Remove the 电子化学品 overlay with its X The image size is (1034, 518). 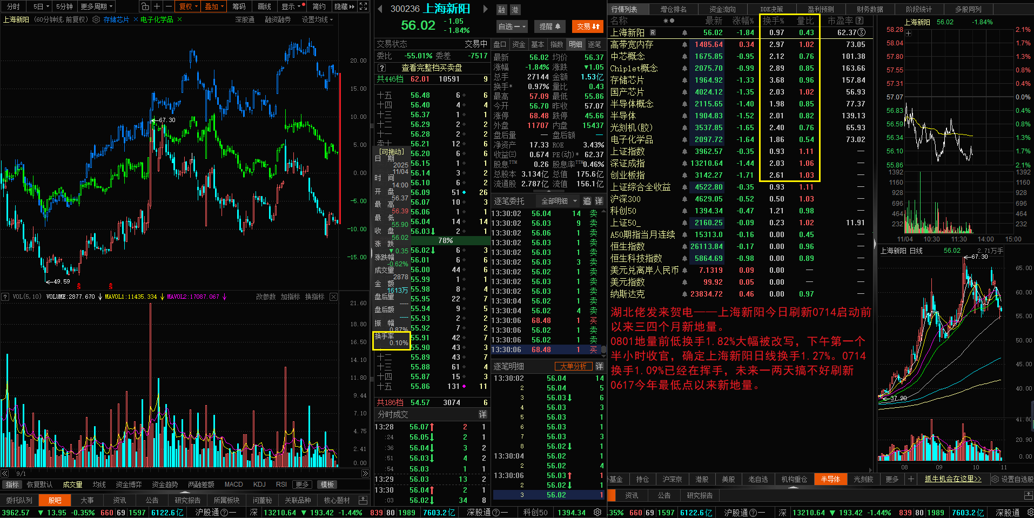click(179, 19)
